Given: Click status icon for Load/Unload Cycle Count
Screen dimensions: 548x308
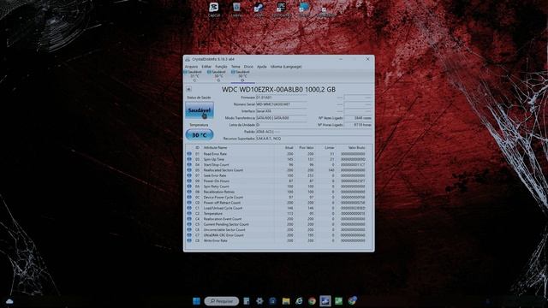Looking at the screenshot, I should (x=189, y=208).
